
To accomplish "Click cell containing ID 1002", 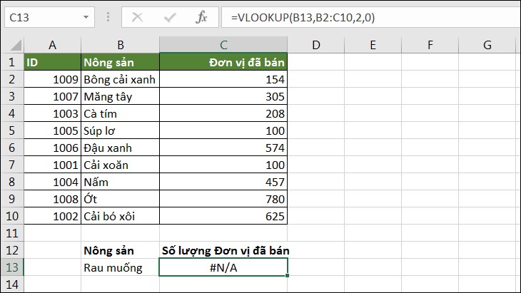I will click(53, 216).
